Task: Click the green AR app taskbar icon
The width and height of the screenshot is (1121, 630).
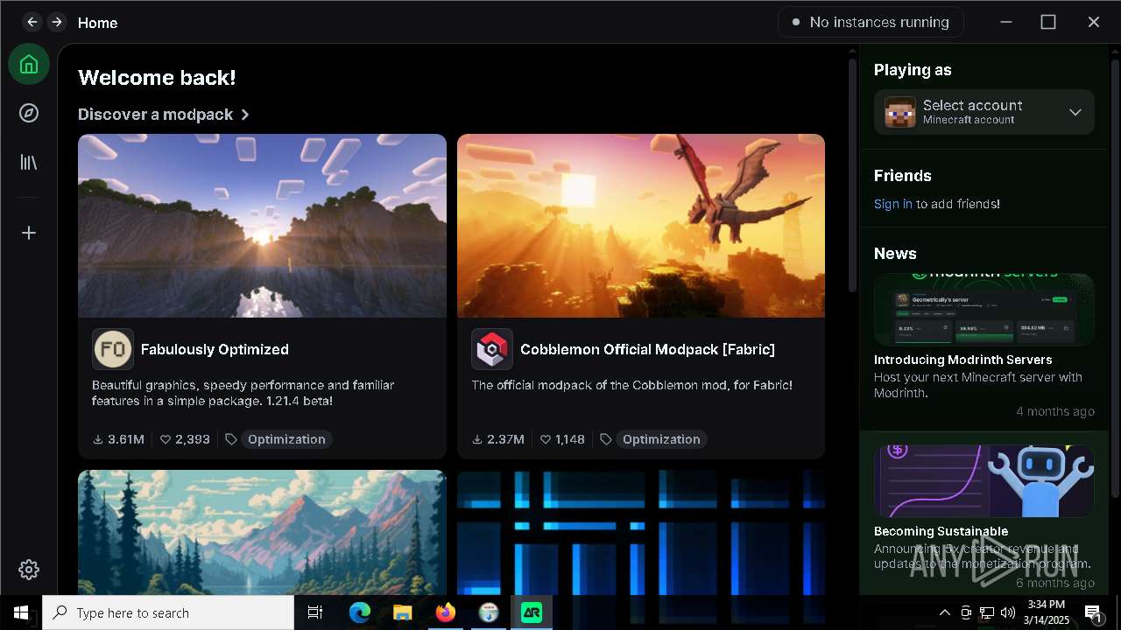Action: click(532, 612)
